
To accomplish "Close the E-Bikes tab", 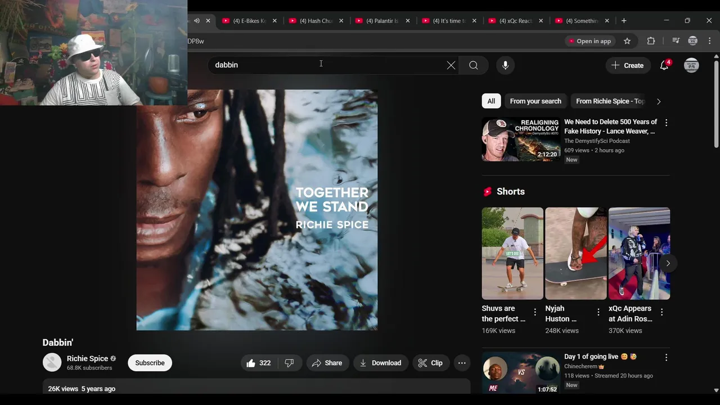I will click(x=274, y=21).
